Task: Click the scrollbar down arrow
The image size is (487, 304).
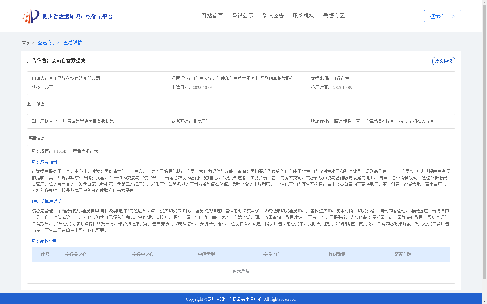Action: click(485, 302)
